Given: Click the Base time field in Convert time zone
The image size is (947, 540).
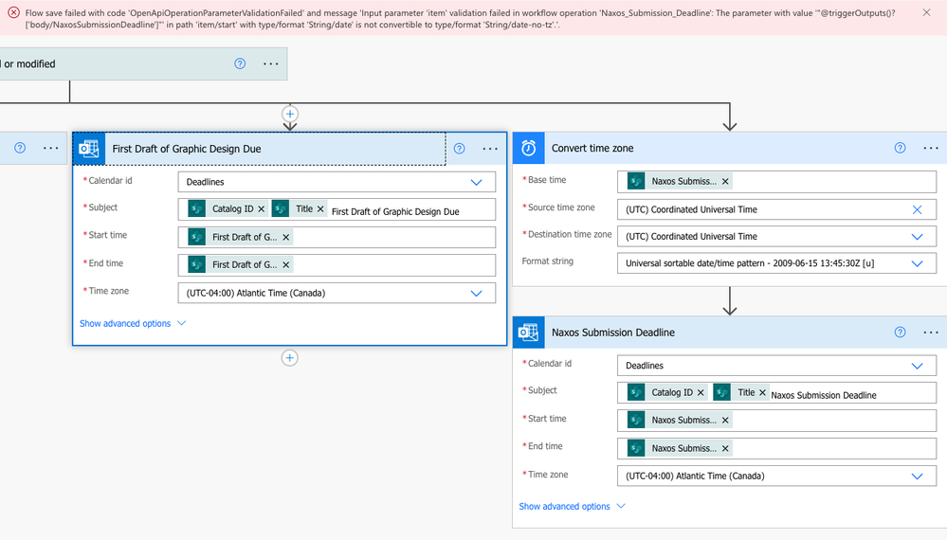Looking at the screenshot, I should pyautogui.click(x=776, y=182).
